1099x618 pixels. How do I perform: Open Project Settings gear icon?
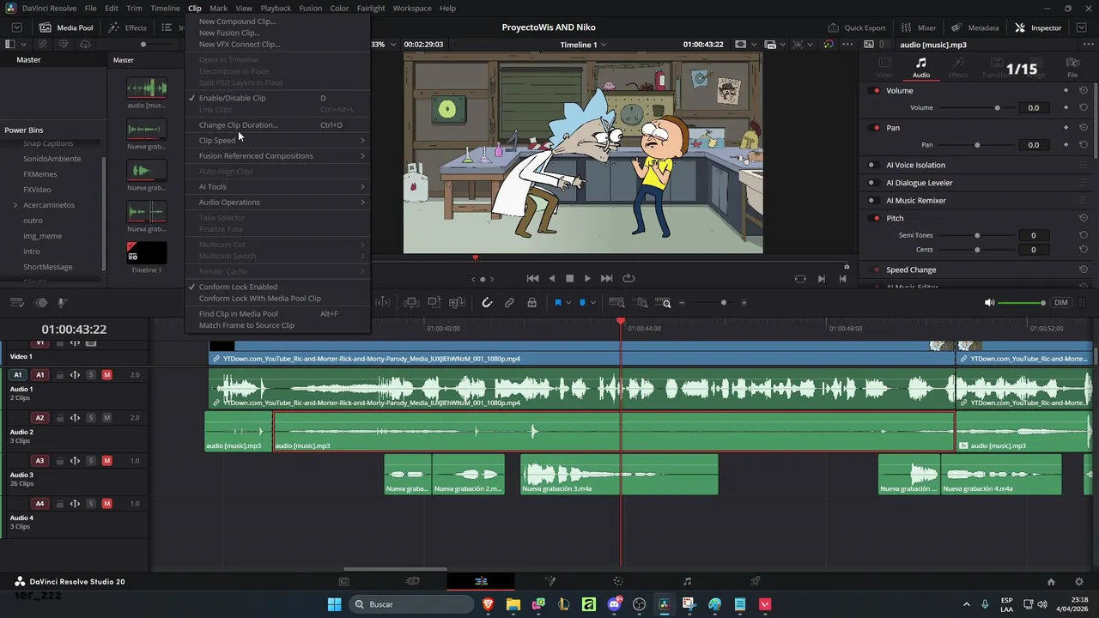coord(1079,581)
